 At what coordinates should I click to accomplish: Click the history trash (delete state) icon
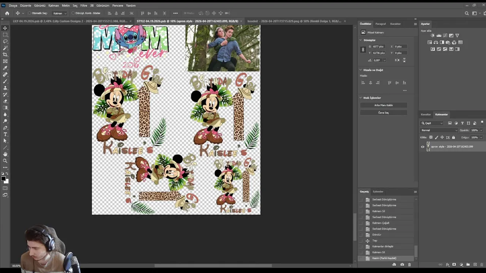(409, 264)
